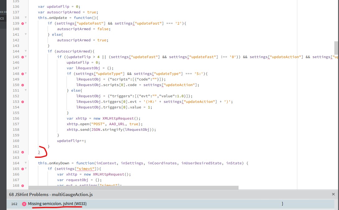Click the lint error marker on line 153
The image size is (339, 210).
tap(22, 102)
